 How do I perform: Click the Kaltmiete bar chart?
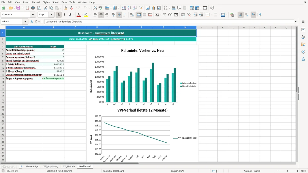pos(142,75)
